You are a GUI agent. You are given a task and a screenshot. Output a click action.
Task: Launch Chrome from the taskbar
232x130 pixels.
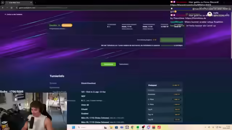tap(132, 127)
